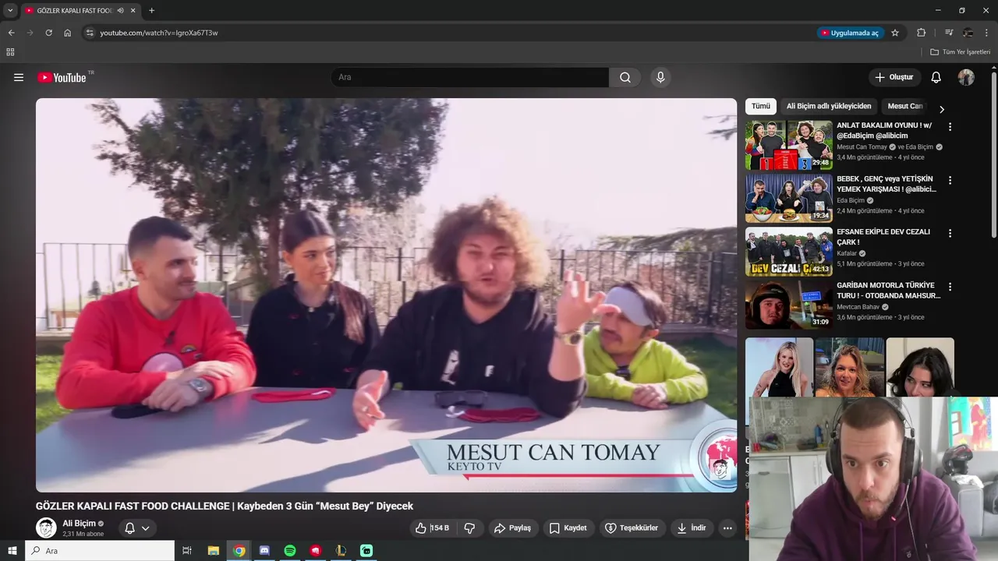Open the Windows Start menu

[x=12, y=551]
